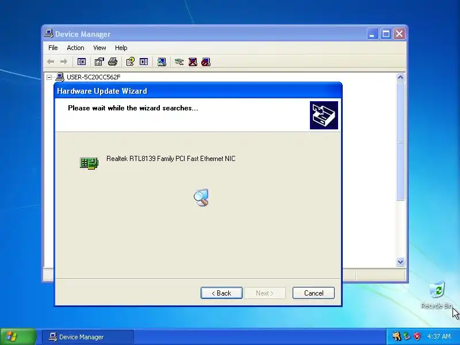460x345 pixels.
Task: Click the USER-5C20CC562F tree label
Action: 94,77
